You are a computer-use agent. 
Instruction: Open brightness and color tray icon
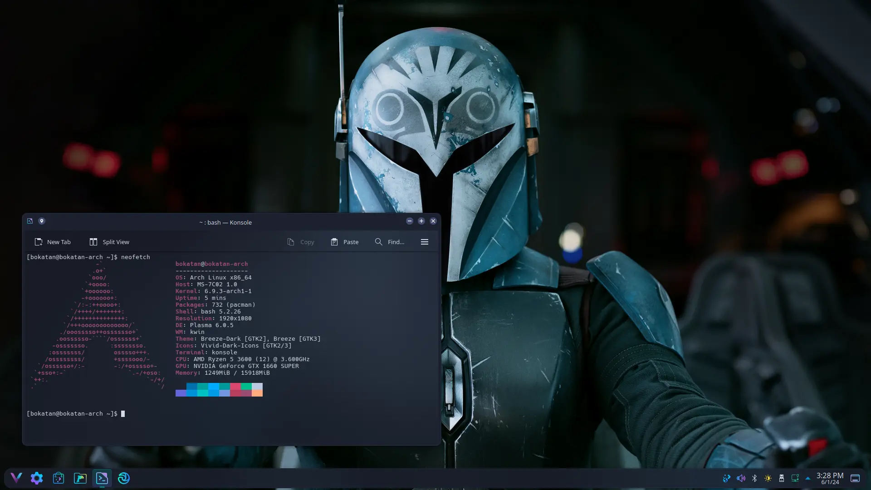768,478
